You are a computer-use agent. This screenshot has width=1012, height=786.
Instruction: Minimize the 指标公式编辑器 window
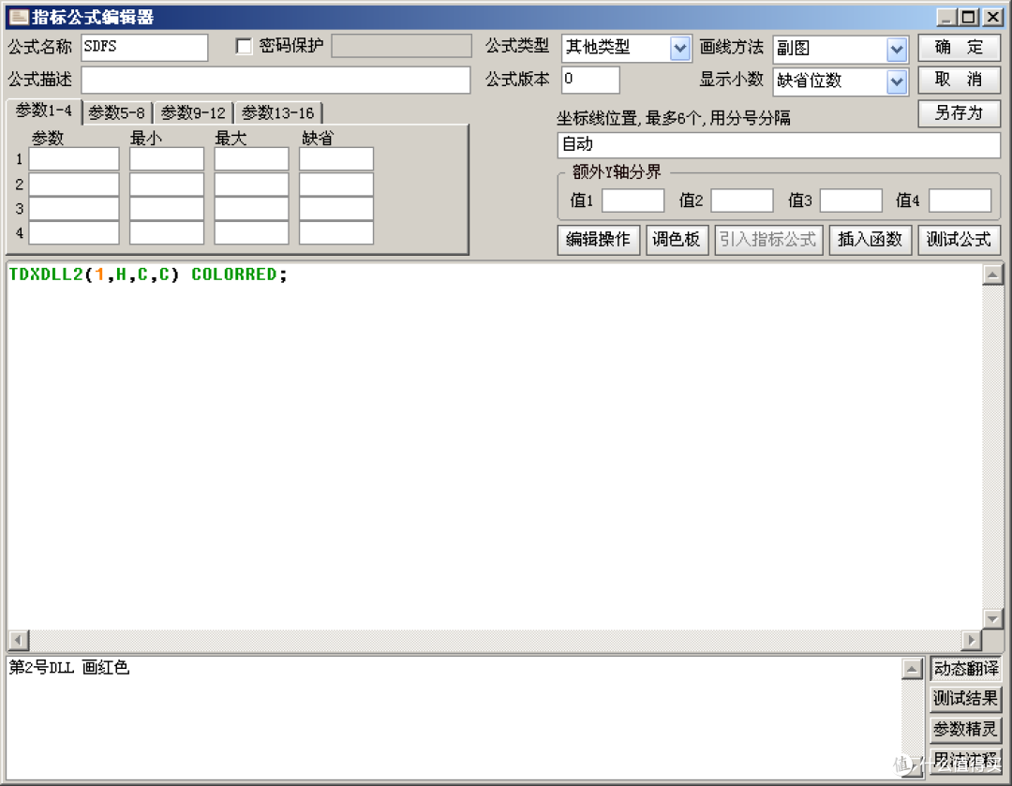coord(945,17)
